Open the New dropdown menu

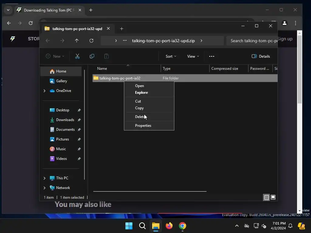click(x=55, y=56)
